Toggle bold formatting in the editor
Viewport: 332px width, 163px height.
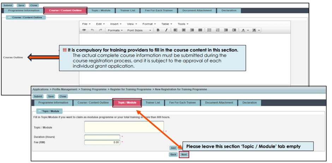coord(158,30)
